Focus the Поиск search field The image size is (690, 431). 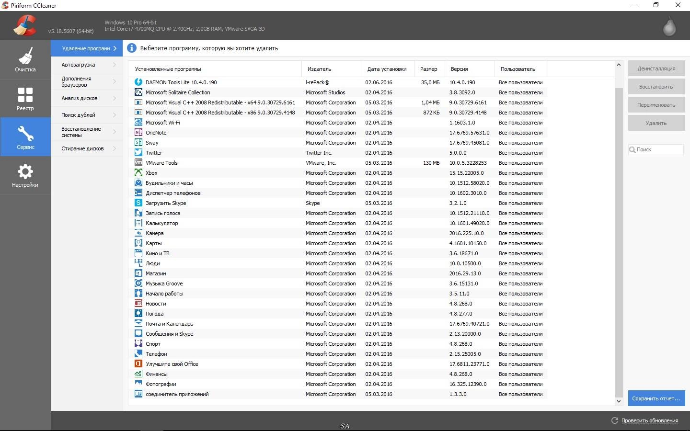656,149
